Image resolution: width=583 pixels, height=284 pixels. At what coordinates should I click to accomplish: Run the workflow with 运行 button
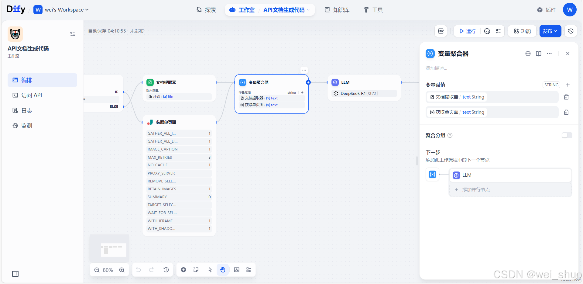468,31
